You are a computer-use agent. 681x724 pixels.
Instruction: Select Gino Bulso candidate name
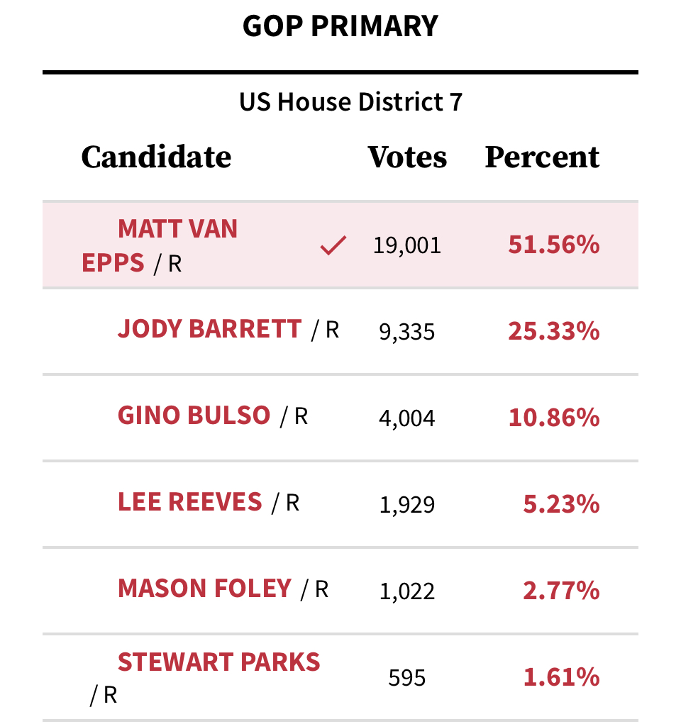(x=194, y=416)
